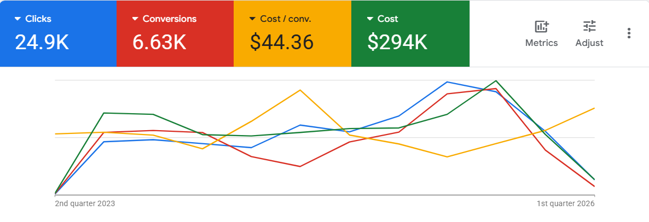The image size is (649, 222).
Task: Click the highest peak of the red line
Action: click(496, 89)
